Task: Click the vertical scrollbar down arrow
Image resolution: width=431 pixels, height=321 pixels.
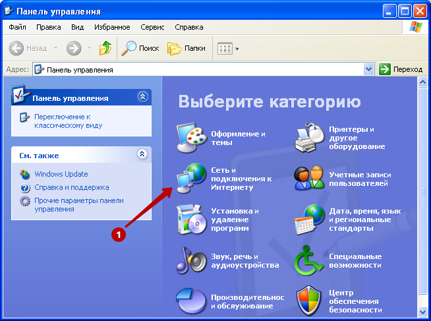Action: [422, 312]
